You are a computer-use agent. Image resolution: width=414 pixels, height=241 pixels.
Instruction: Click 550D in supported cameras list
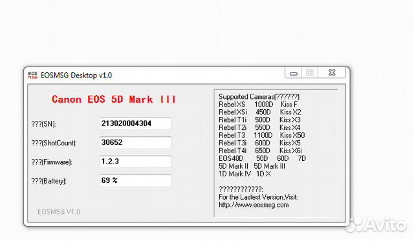click(263, 127)
